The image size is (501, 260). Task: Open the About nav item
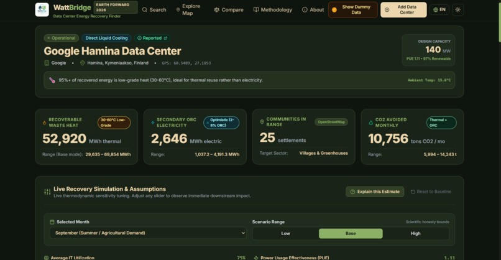(313, 9)
